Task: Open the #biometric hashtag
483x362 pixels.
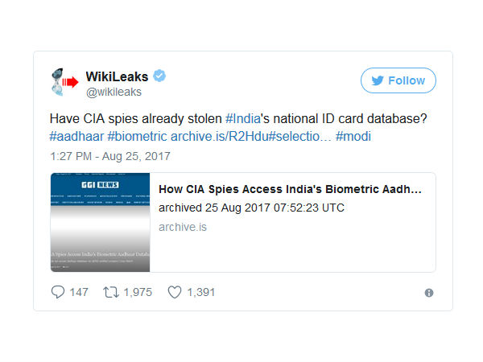Action: 138,137
